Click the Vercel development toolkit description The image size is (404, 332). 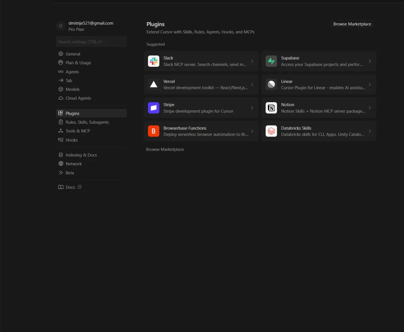click(x=206, y=88)
